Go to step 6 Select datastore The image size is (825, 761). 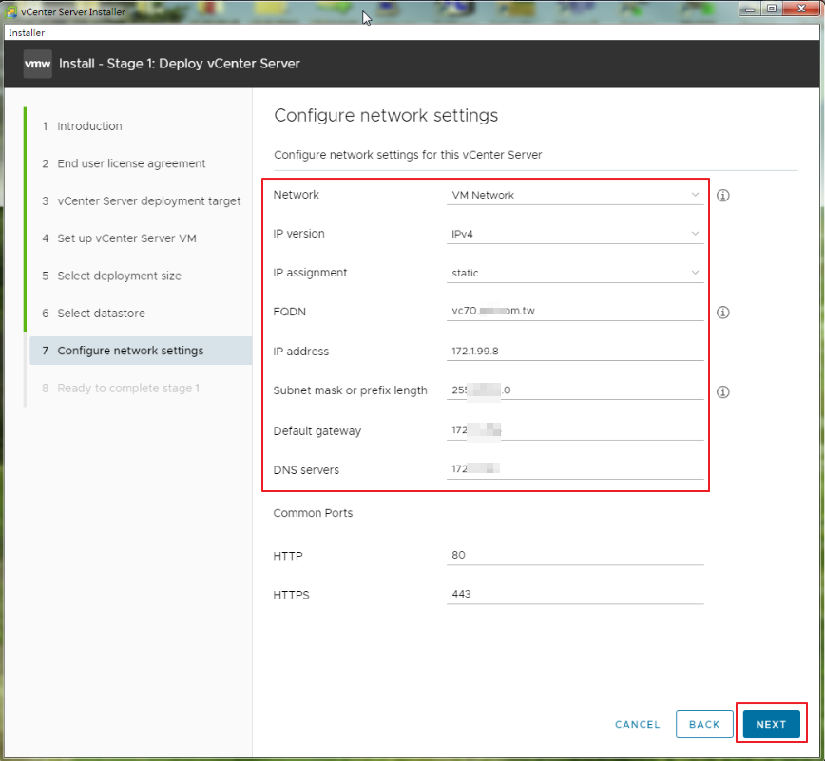[x=101, y=313]
